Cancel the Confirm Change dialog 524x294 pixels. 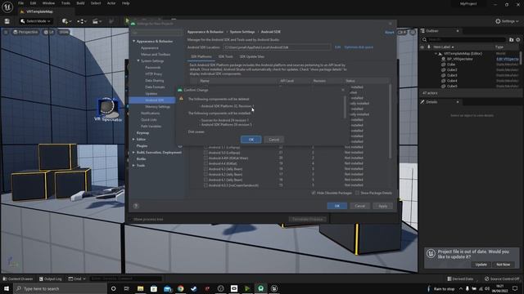pos(274,140)
